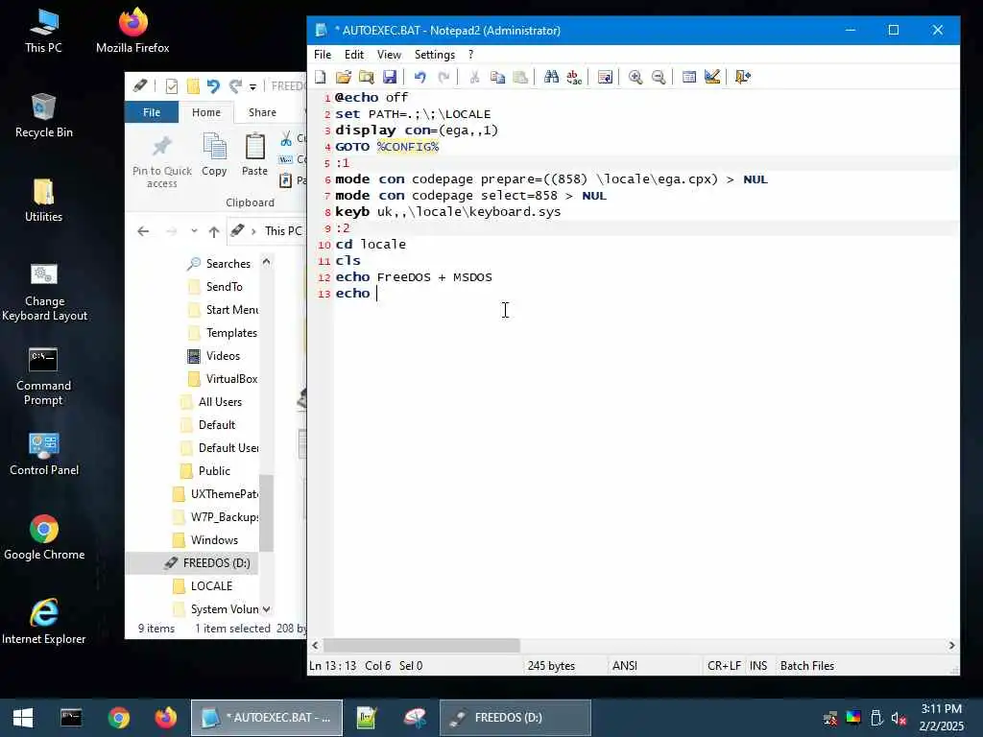Click the Customize schemes icon in Notepad2 toolbar

(712, 77)
